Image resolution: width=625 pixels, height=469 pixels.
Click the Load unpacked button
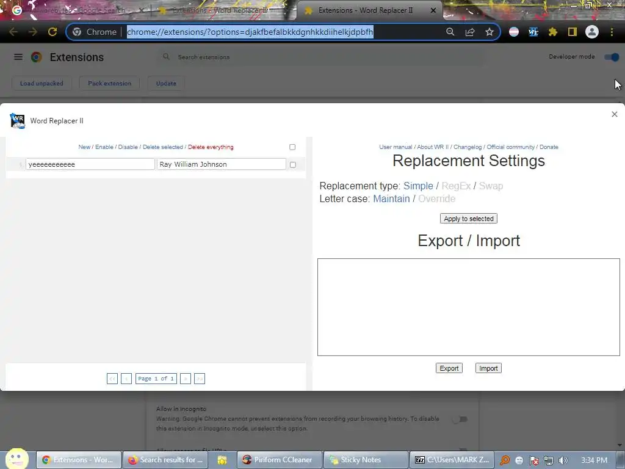42,83
